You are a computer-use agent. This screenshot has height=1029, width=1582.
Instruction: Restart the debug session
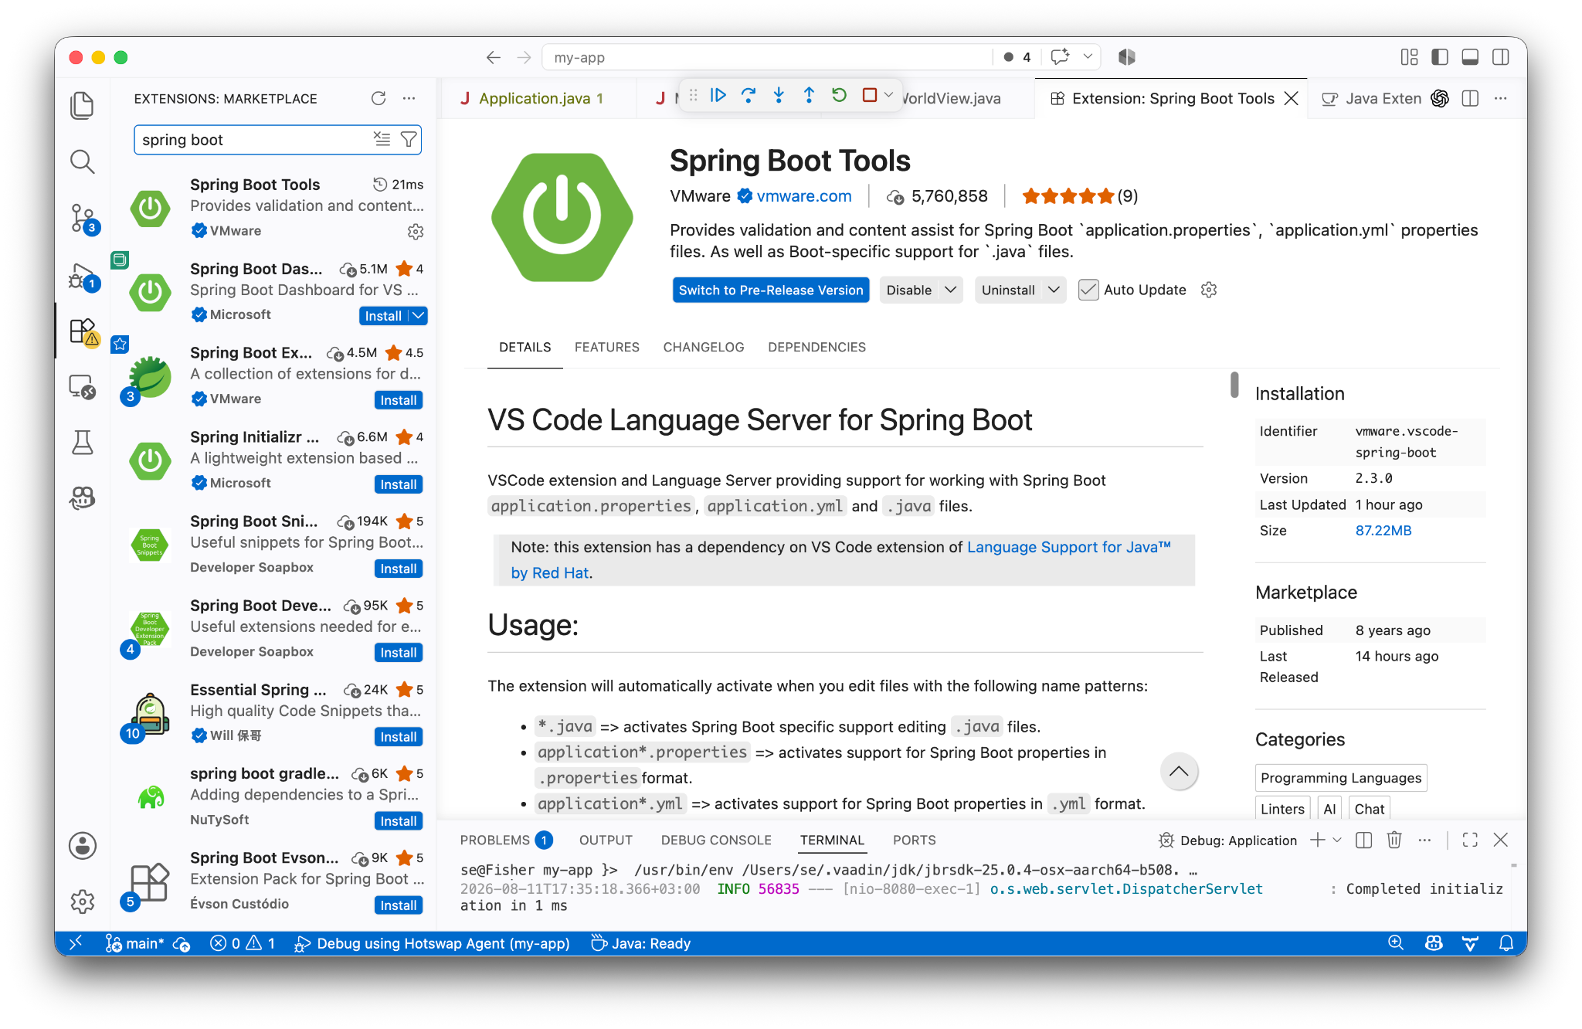coord(839,95)
